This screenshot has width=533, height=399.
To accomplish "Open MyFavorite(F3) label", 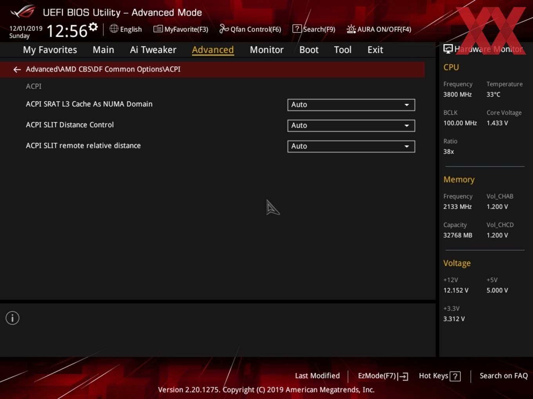I will [x=186, y=29].
